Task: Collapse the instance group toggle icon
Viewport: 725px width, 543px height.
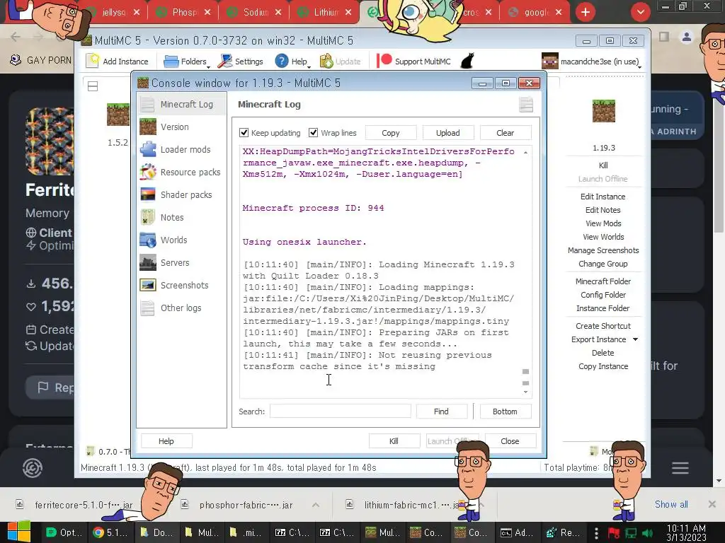Action: (x=93, y=86)
